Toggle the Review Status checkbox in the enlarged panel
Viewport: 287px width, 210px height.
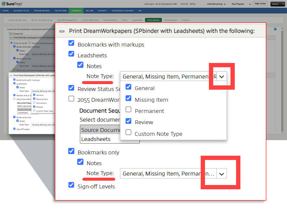pyautogui.click(x=71, y=88)
